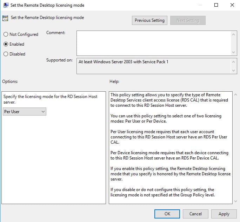Maximize the policy setting window
This screenshot has height=222, width=240.
pyautogui.click(x=216, y=5)
